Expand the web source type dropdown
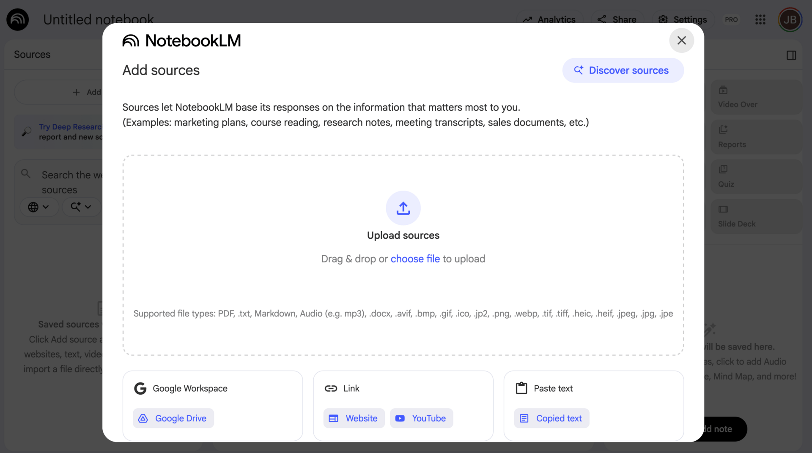Viewport: 812px width, 453px height. click(x=39, y=207)
